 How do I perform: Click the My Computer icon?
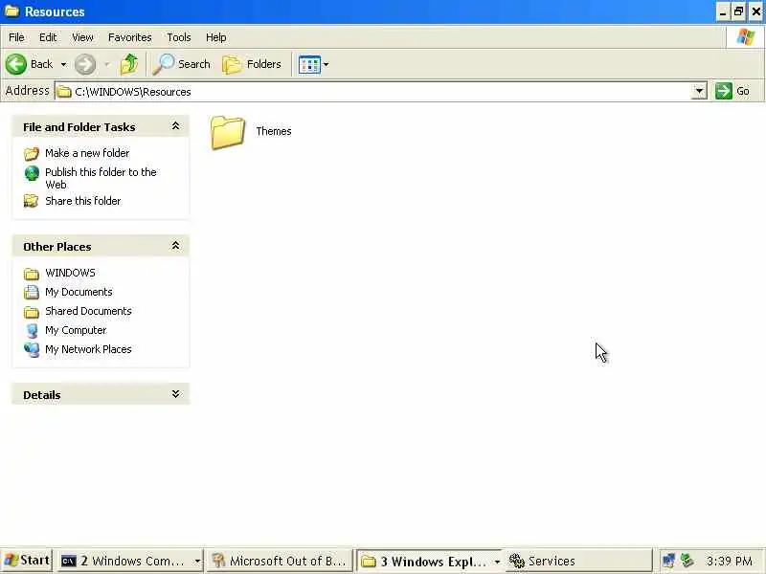click(x=32, y=331)
